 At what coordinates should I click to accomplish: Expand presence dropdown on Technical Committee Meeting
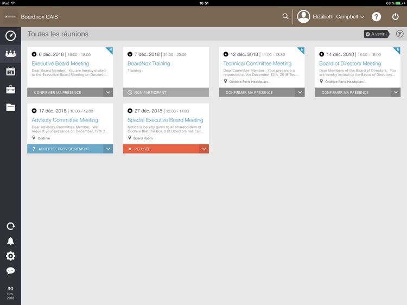[x=300, y=92]
